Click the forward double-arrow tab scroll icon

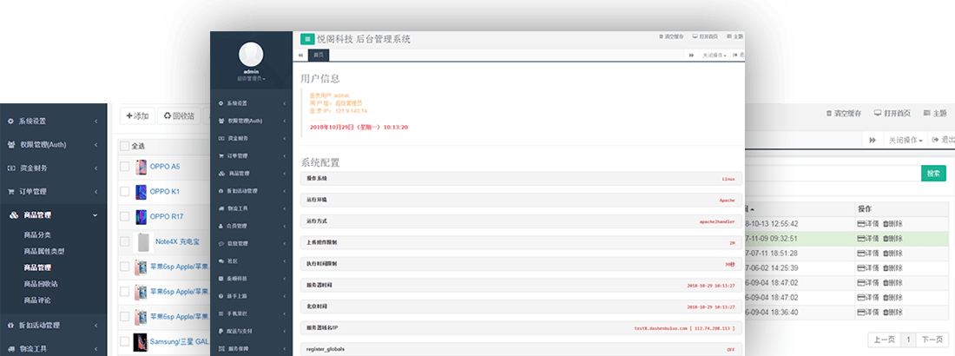pos(871,140)
